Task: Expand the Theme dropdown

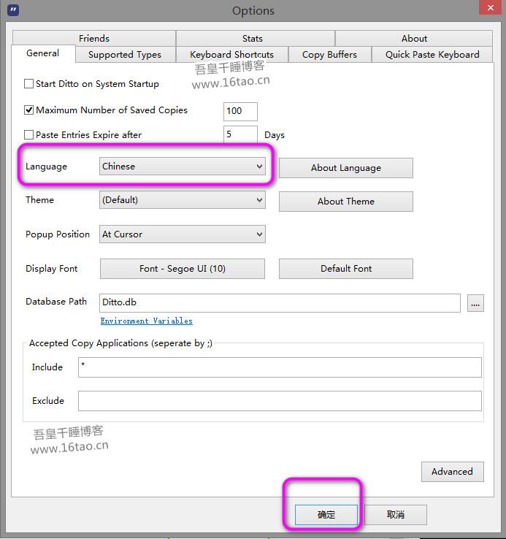Action: (x=182, y=200)
